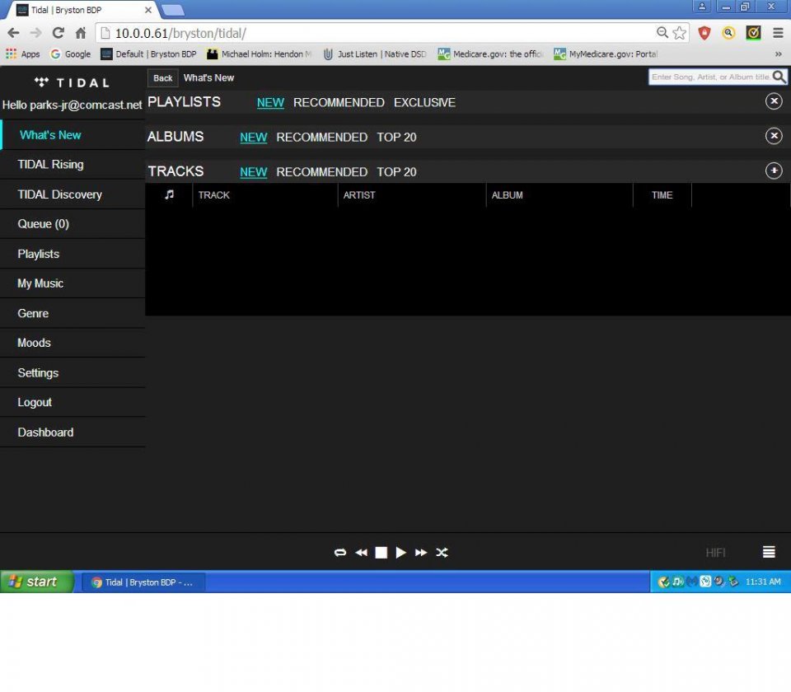Screen dimensions: 791x692
Task: Click the browser forward arrow
Action: point(35,33)
